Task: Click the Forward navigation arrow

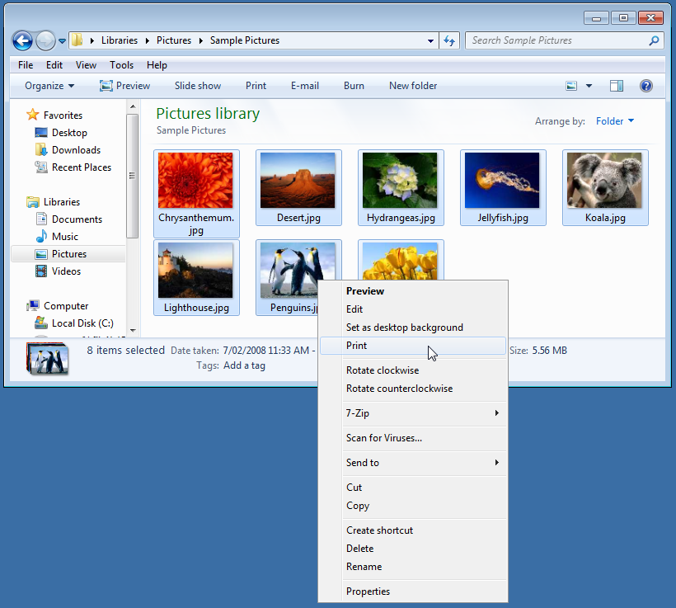Action: click(x=45, y=40)
